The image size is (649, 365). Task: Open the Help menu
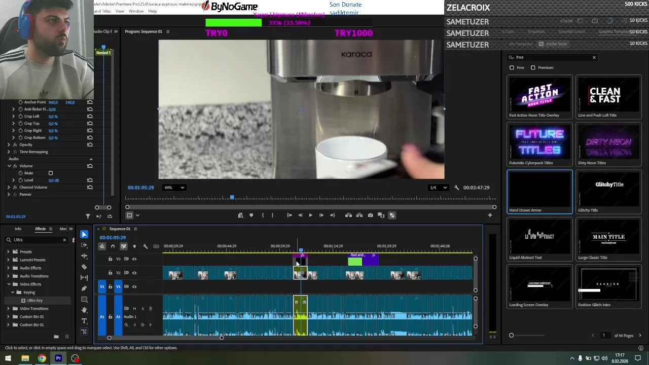click(152, 11)
